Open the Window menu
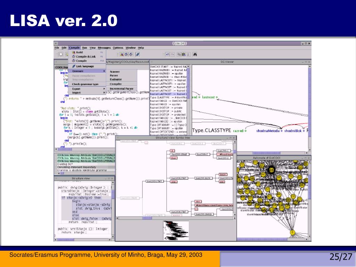 pyautogui.click(x=131, y=48)
